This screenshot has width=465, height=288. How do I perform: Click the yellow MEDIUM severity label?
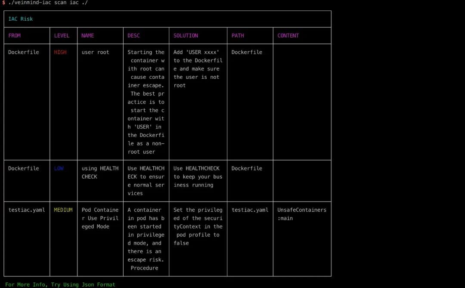tap(63, 210)
